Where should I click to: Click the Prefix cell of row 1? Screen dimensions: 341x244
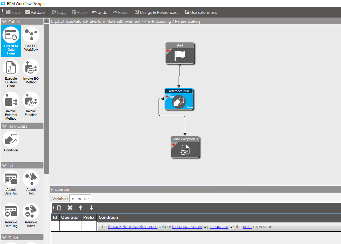point(89,226)
